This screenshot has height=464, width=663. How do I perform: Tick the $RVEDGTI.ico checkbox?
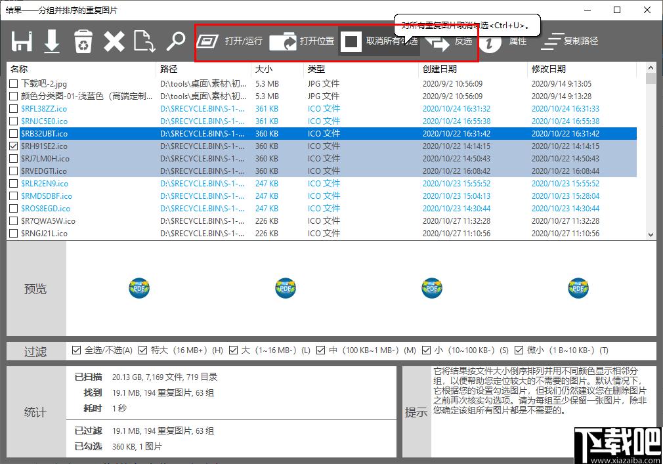coord(14,171)
